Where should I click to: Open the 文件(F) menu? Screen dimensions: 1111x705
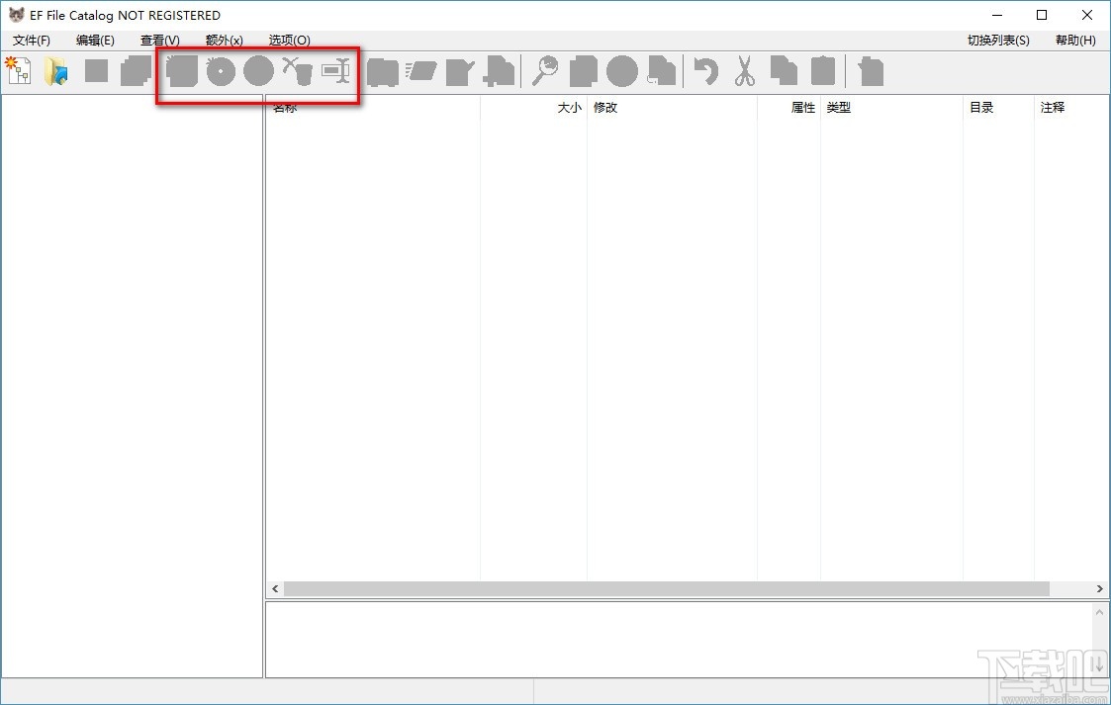tap(31, 41)
